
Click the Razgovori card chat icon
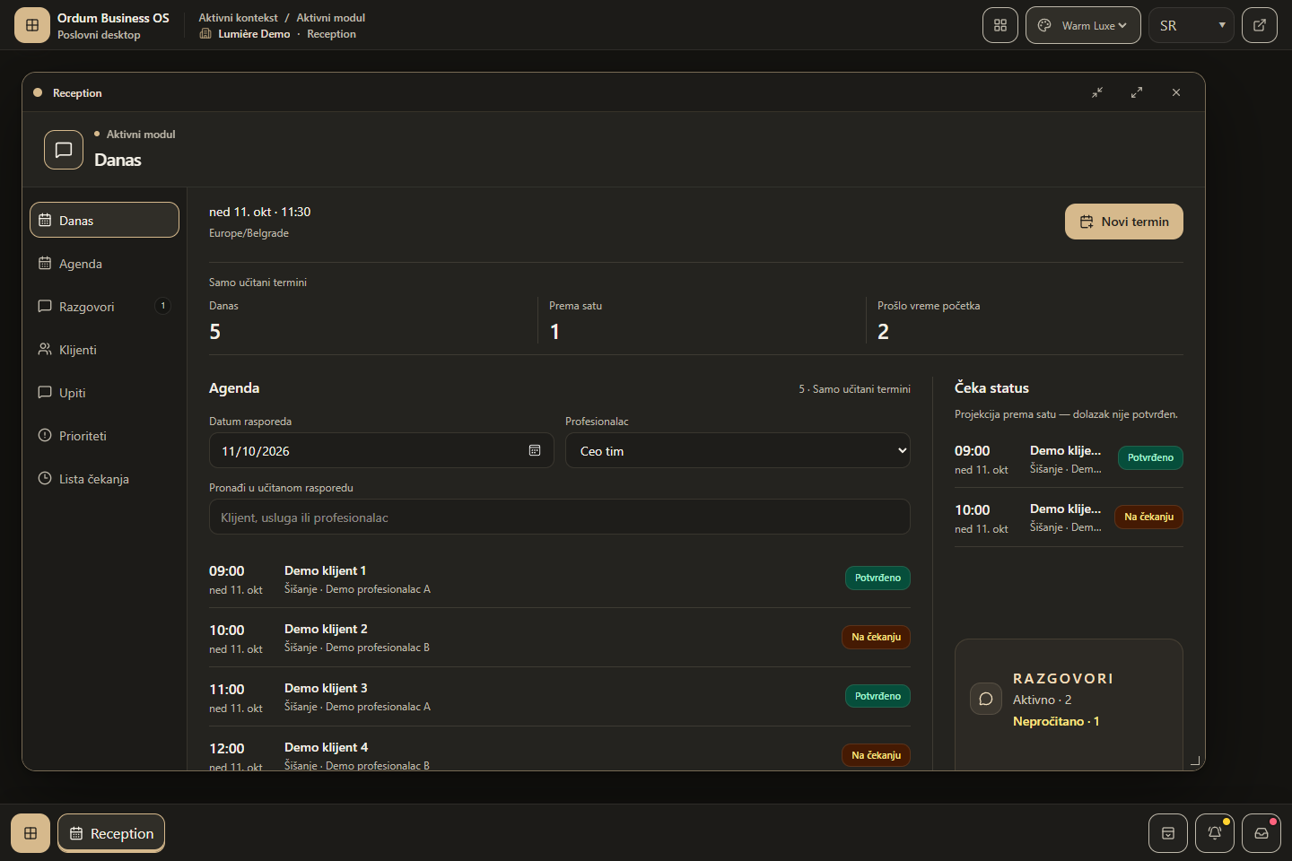[986, 699]
